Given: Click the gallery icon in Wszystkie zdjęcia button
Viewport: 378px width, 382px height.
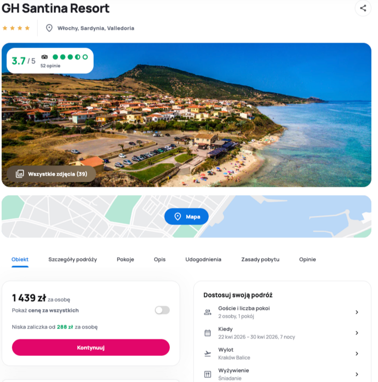Looking at the screenshot, I should click(x=20, y=174).
